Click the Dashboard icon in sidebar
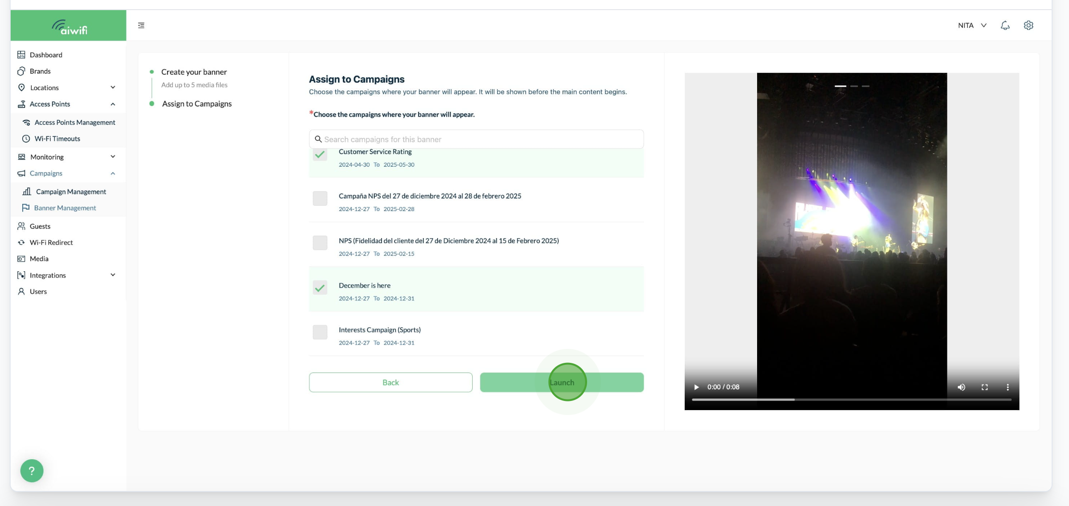The image size is (1069, 506). click(x=21, y=54)
